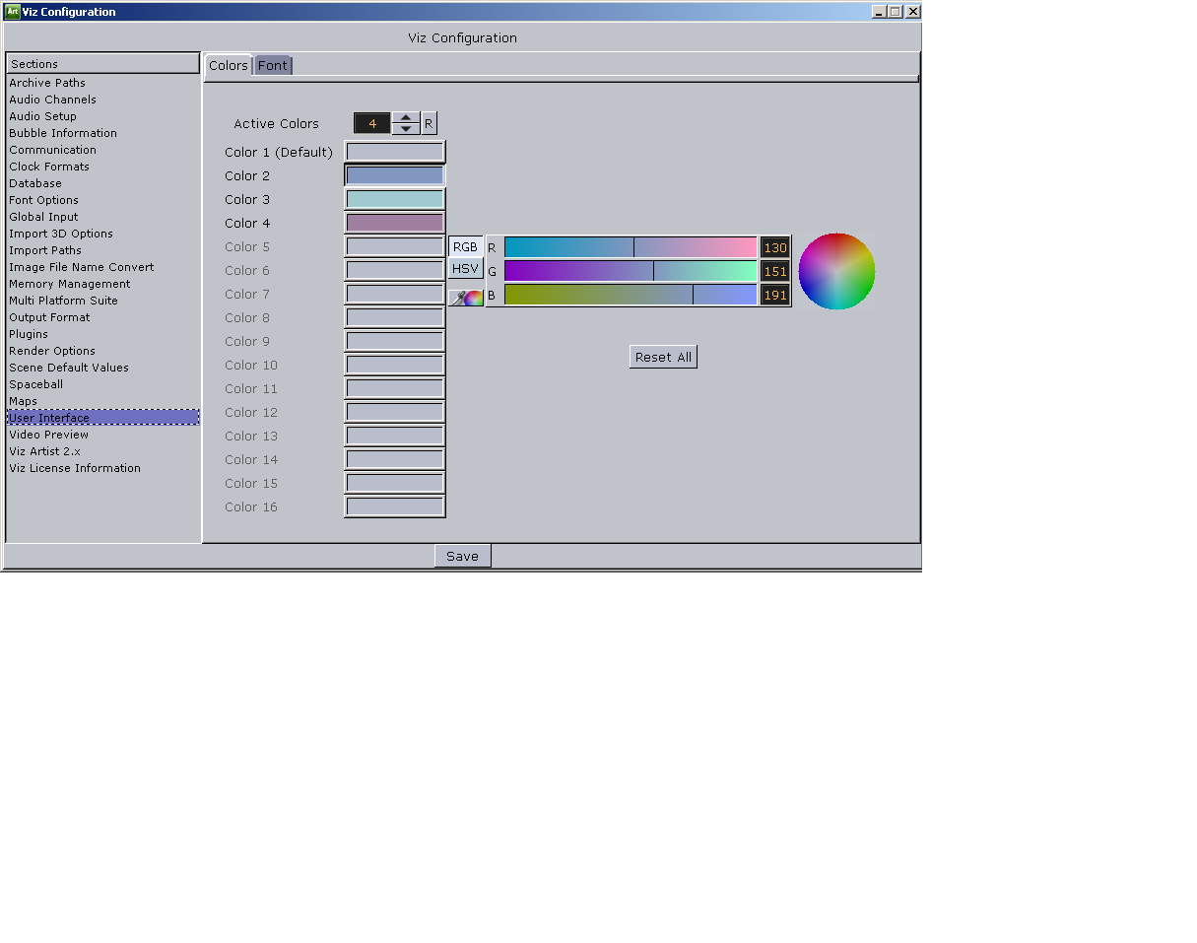Select the Colors tab
1197x943 pixels.
[228, 65]
